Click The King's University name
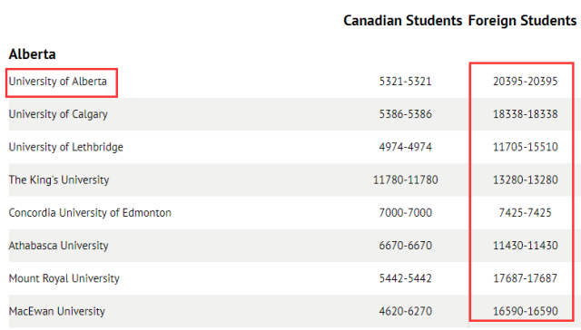This screenshot has width=581, height=330. click(59, 180)
